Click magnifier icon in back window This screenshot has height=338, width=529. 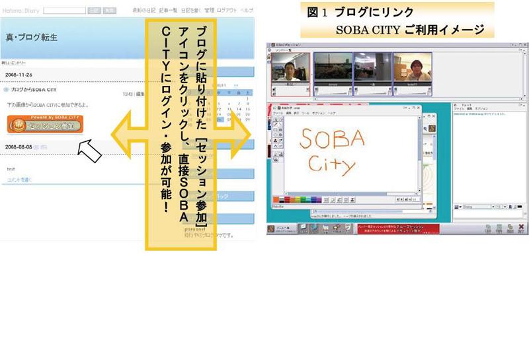click(426, 128)
